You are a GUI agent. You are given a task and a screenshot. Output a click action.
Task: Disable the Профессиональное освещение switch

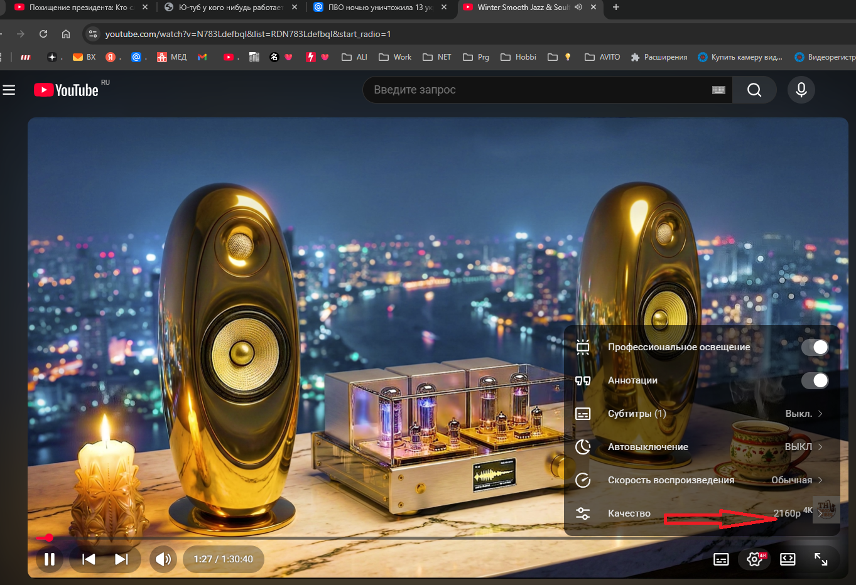(815, 347)
